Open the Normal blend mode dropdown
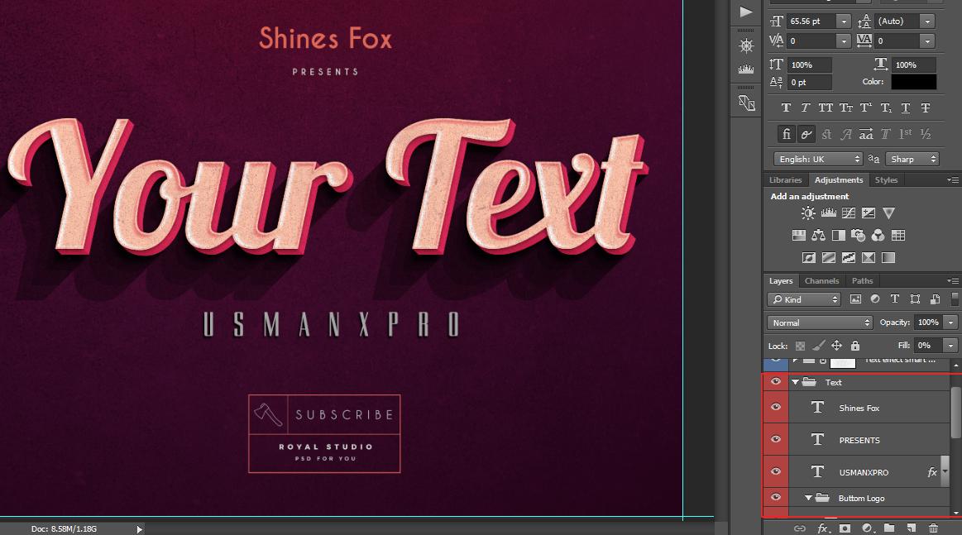The image size is (962, 535). click(819, 322)
